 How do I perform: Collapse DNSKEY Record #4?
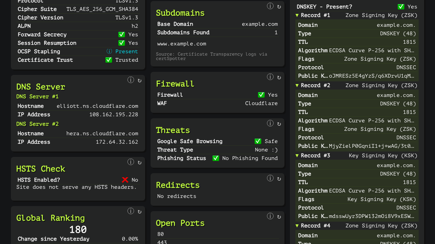pyautogui.click(x=297, y=226)
